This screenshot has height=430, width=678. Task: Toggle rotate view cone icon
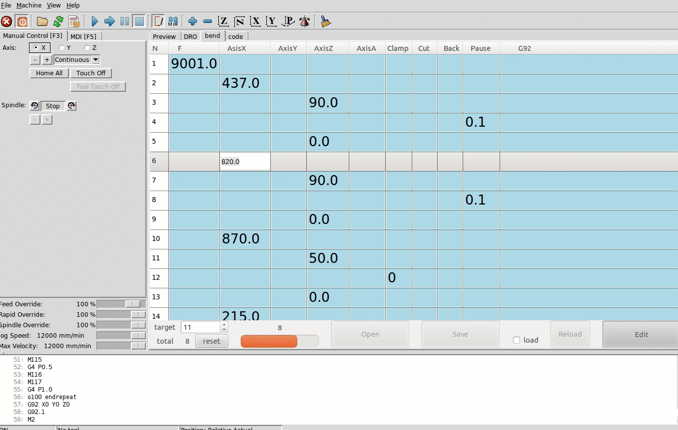304,21
